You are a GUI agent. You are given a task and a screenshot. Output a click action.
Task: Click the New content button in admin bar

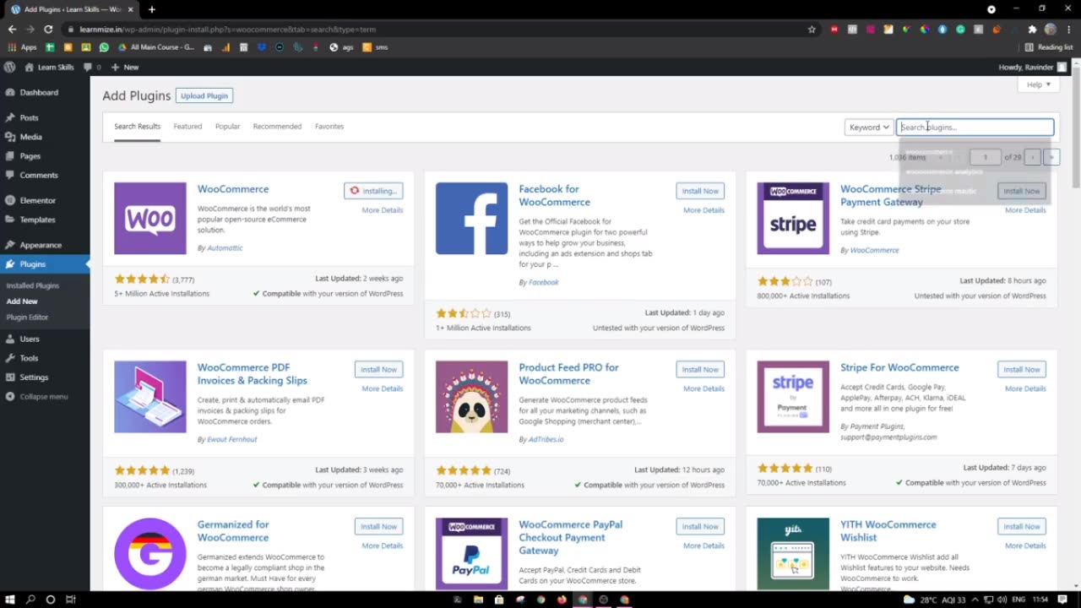pos(125,67)
